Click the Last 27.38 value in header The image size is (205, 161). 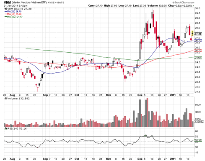pyautogui.click(x=140, y=6)
